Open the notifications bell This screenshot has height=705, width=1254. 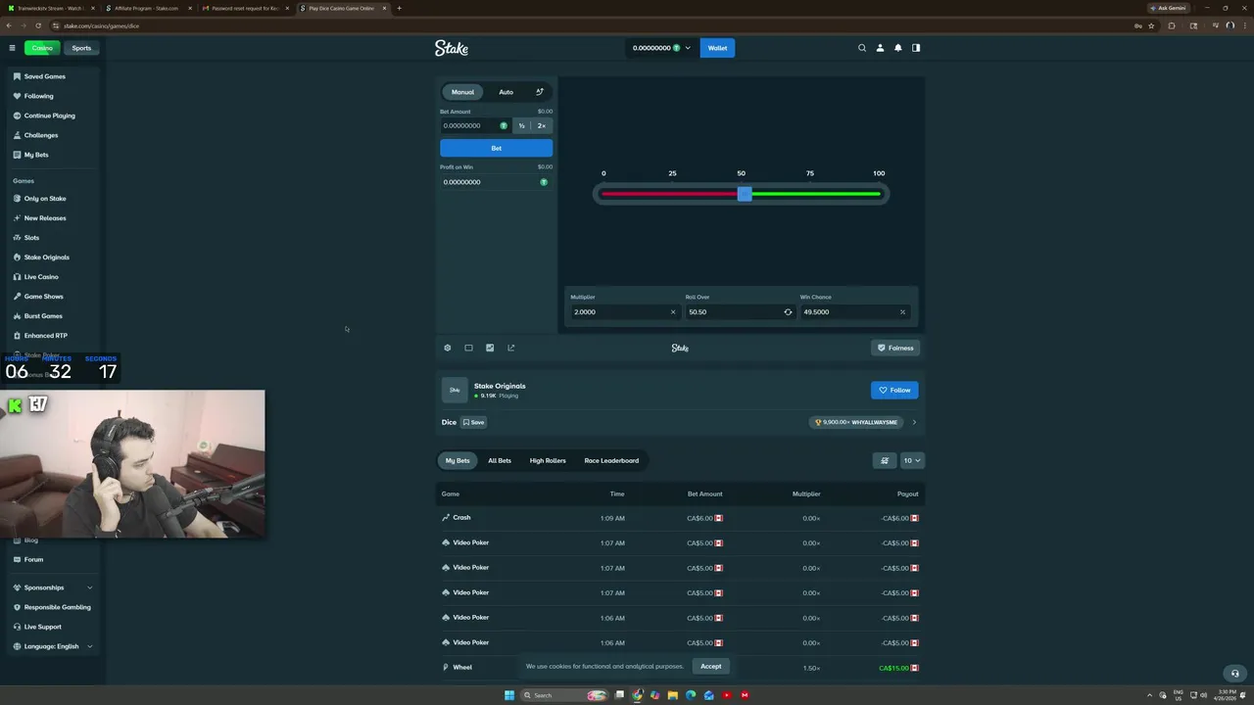pos(897,48)
